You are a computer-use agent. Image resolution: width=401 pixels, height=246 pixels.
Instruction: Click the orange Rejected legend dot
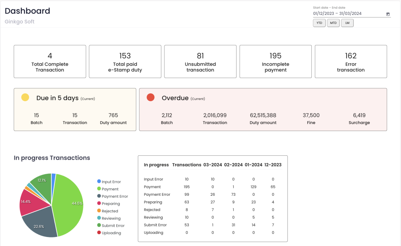coord(99,211)
